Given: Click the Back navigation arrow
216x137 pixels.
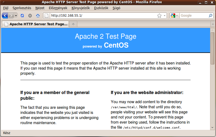Looking at the screenshot, I should 5,16.
